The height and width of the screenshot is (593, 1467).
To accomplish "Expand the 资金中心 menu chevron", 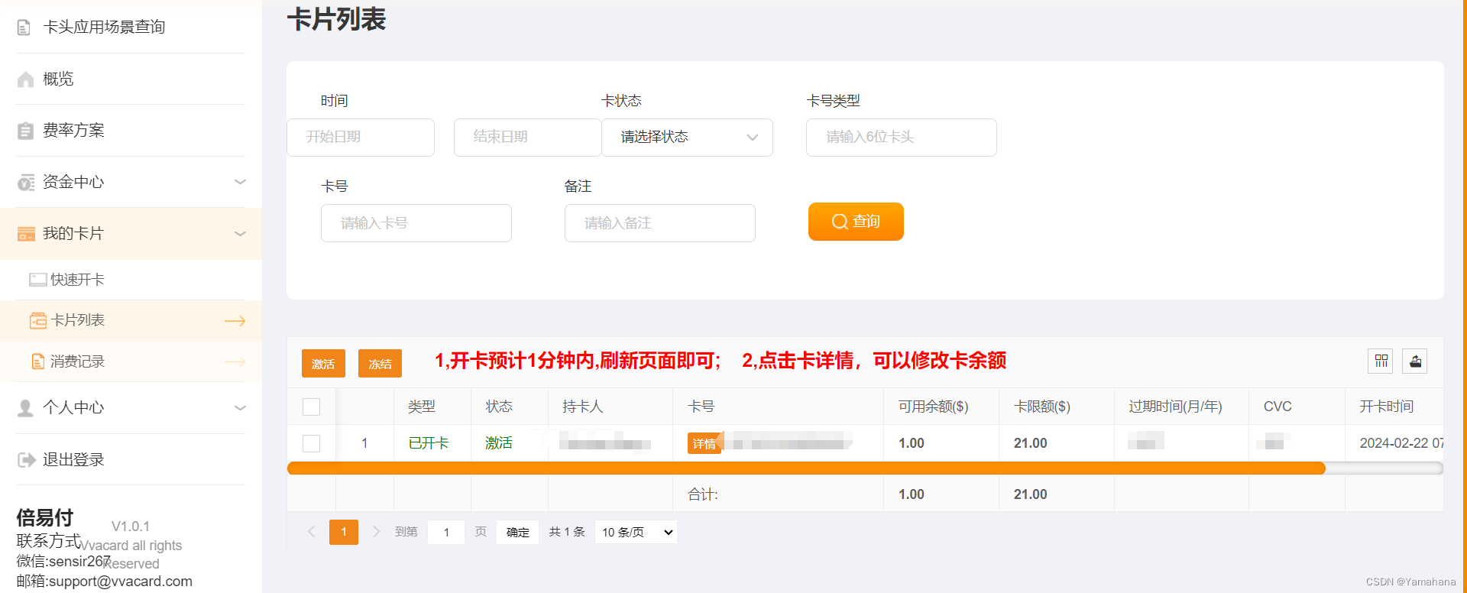I will (x=240, y=182).
